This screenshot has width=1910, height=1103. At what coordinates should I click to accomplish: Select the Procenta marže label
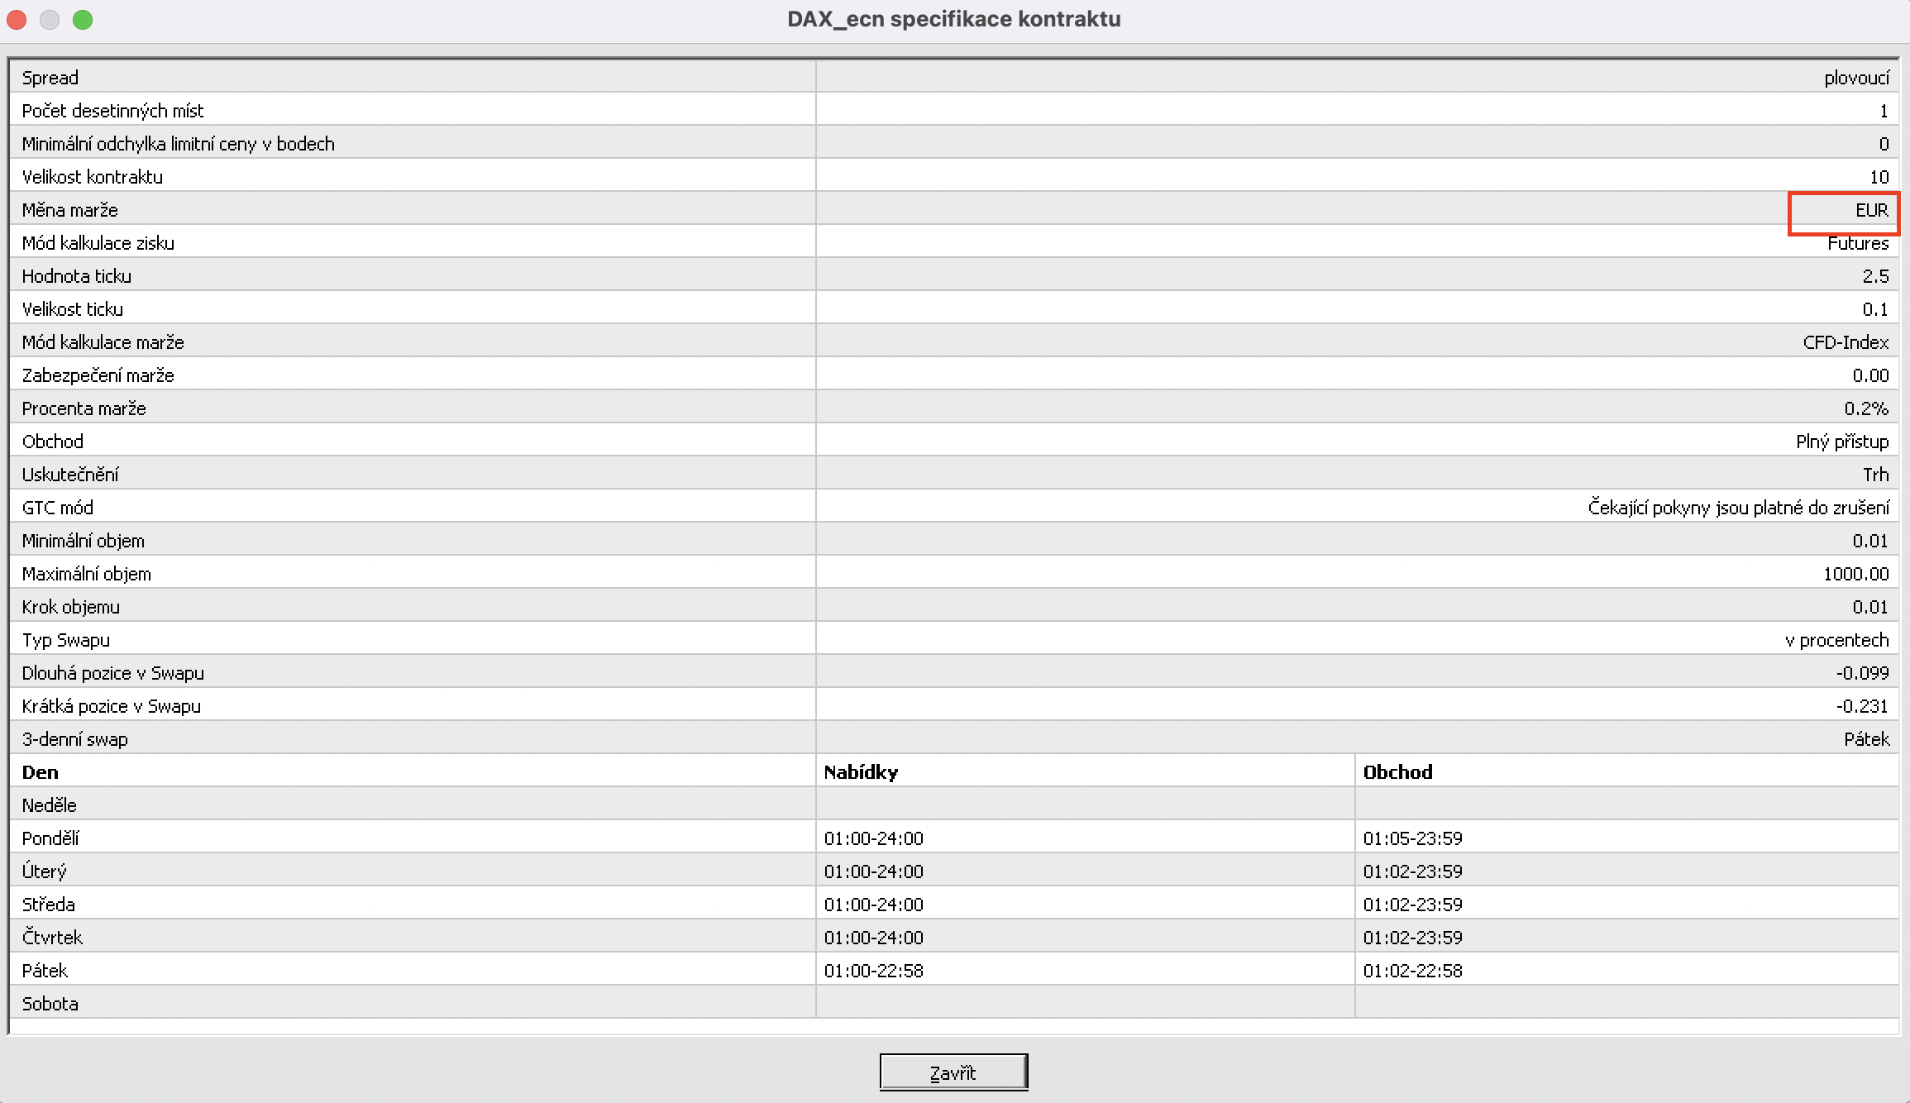coord(84,408)
